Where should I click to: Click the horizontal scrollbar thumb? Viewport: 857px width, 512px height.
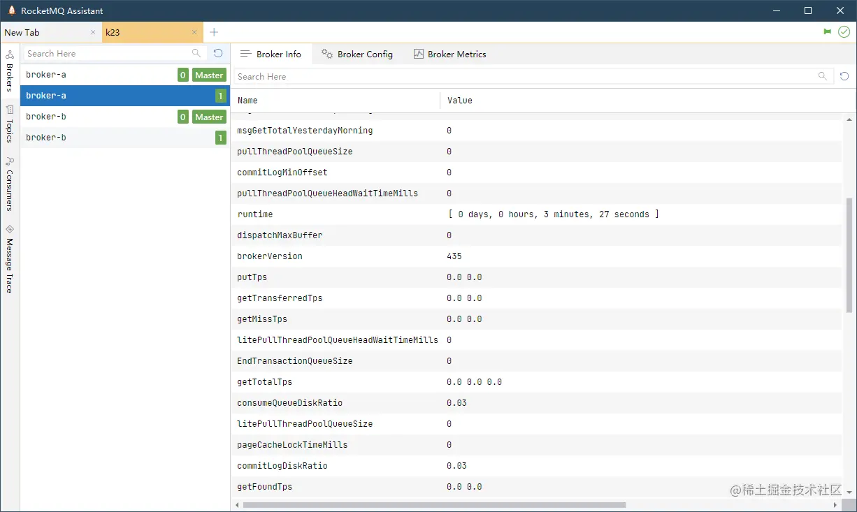point(433,504)
